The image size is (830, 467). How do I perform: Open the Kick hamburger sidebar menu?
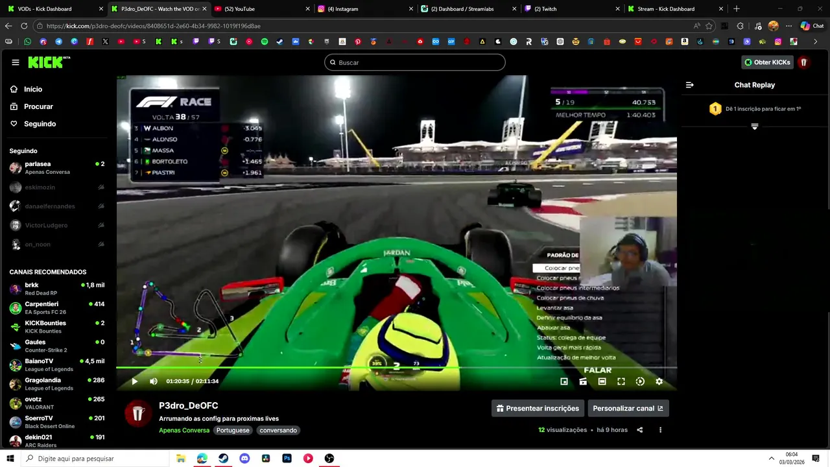tap(16, 62)
